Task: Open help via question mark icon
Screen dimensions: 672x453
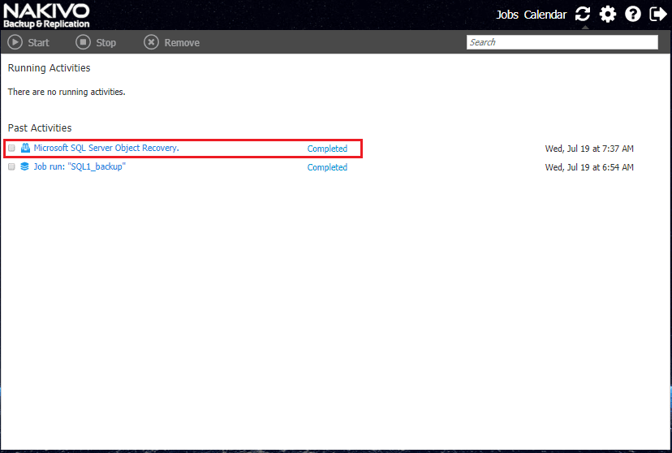Action: tap(632, 14)
